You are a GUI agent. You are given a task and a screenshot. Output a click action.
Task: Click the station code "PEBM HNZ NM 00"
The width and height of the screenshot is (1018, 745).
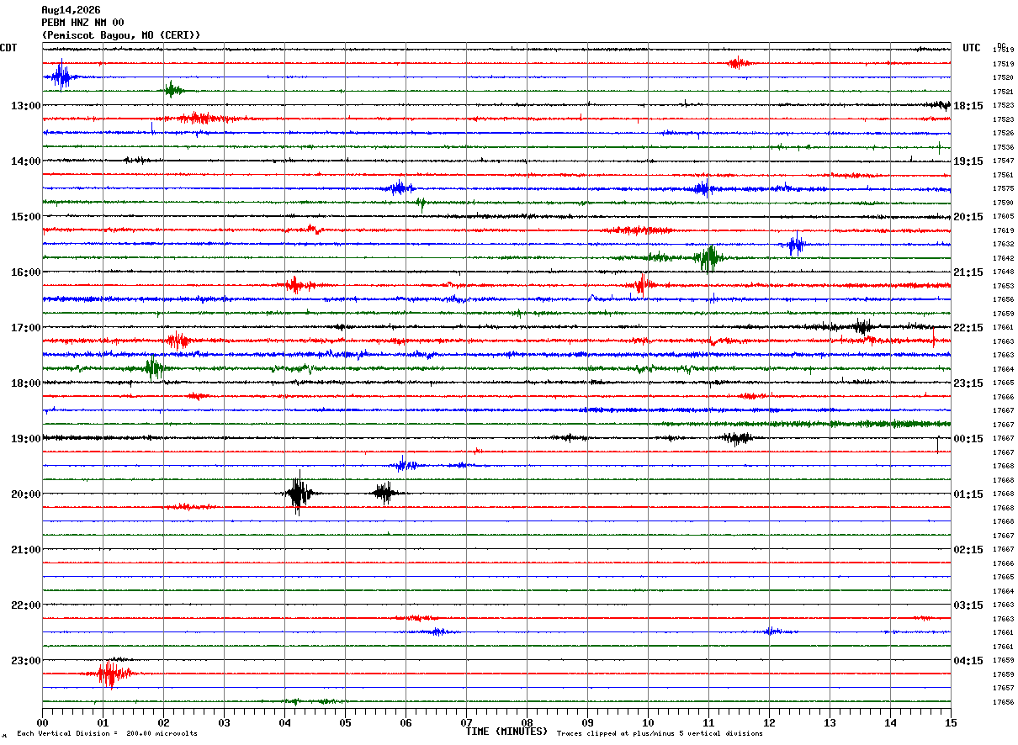tap(82, 23)
